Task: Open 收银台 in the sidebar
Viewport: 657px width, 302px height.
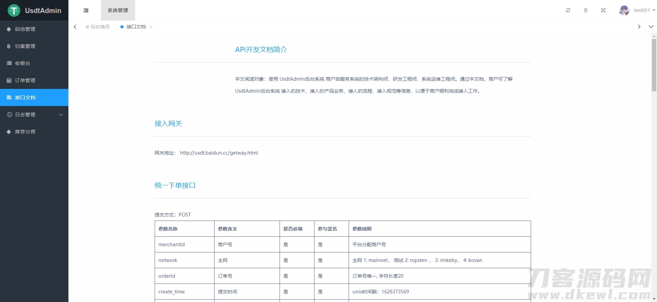Action: click(x=23, y=63)
